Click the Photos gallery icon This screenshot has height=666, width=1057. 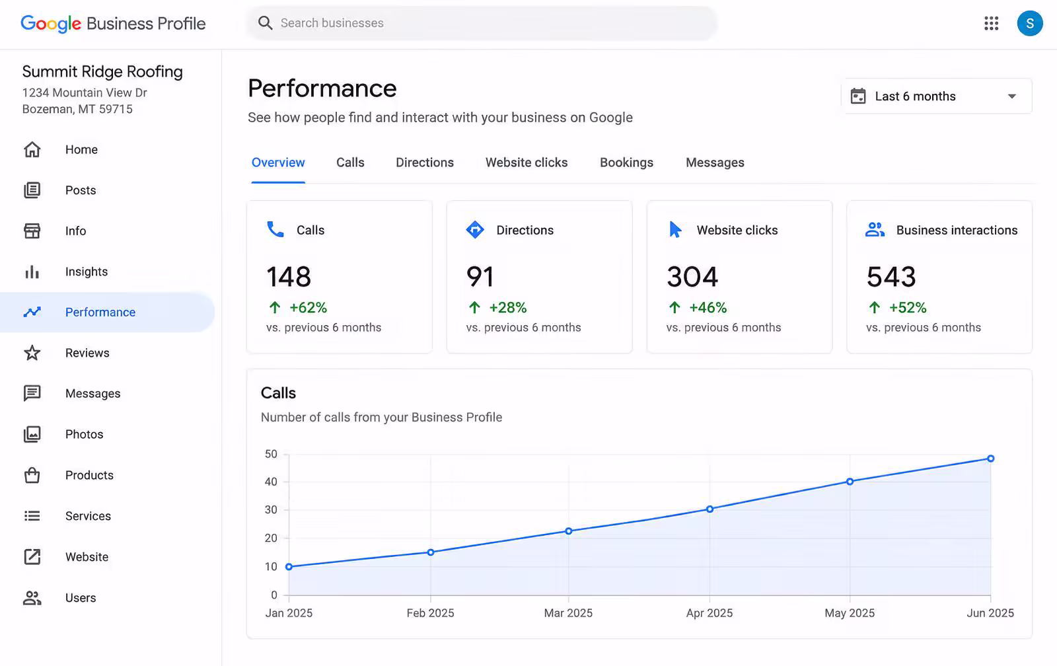[32, 434]
